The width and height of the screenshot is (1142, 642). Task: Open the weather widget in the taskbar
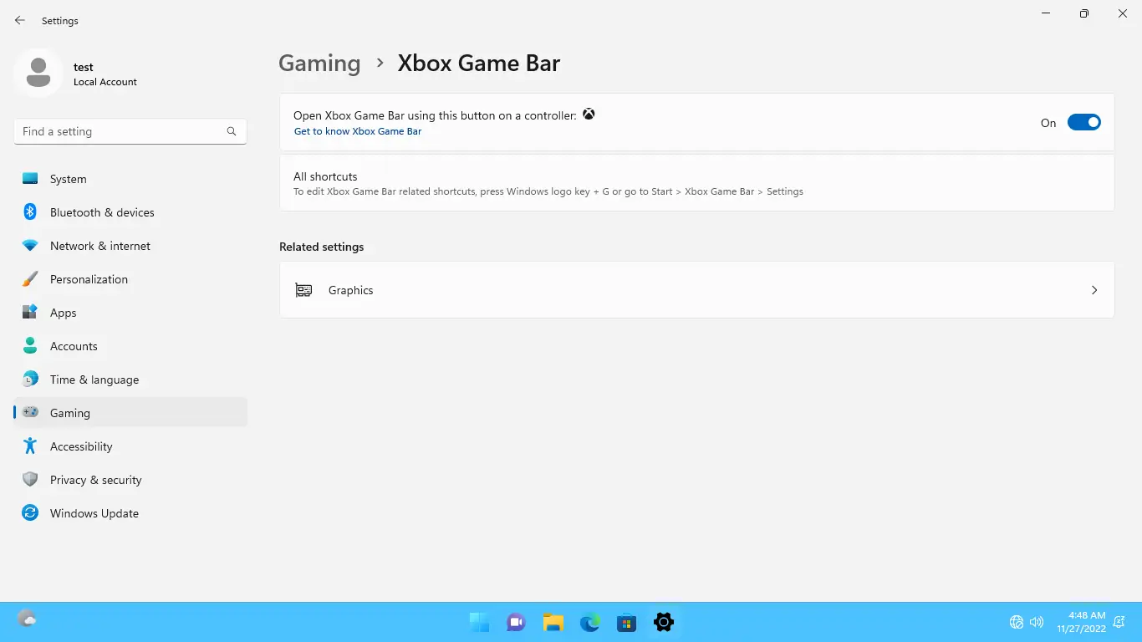(x=27, y=619)
